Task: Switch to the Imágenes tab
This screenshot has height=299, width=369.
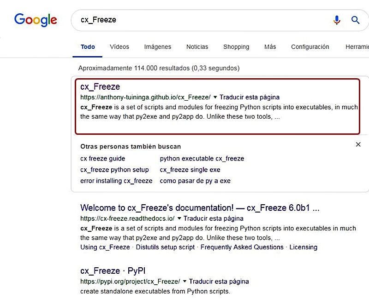Action: pyautogui.click(x=157, y=47)
